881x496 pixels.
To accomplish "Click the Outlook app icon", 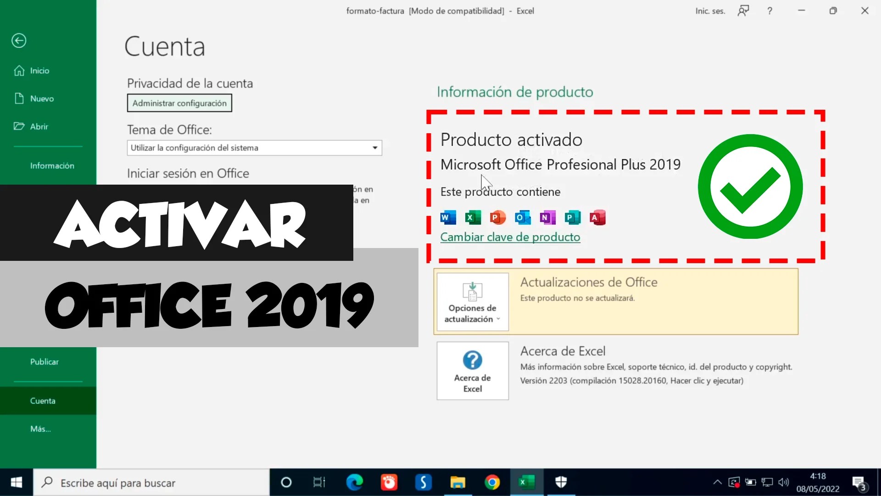I will click(523, 217).
